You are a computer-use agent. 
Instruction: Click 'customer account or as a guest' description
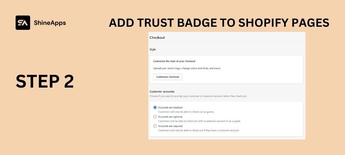[x=199, y=121]
